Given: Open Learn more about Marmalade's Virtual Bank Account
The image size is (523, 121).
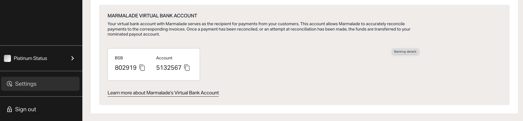Looking at the screenshot, I should (x=163, y=93).
